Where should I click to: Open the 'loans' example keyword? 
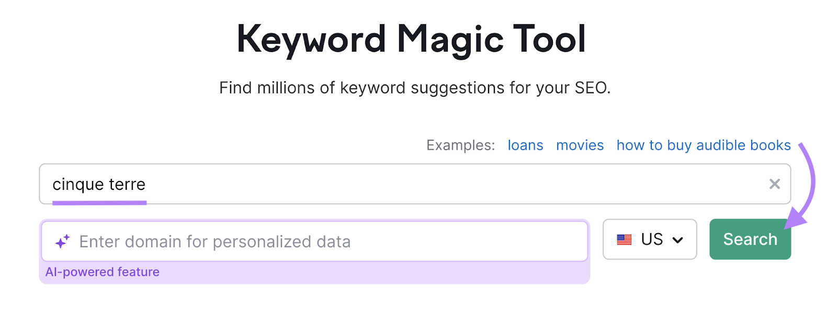tap(525, 145)
